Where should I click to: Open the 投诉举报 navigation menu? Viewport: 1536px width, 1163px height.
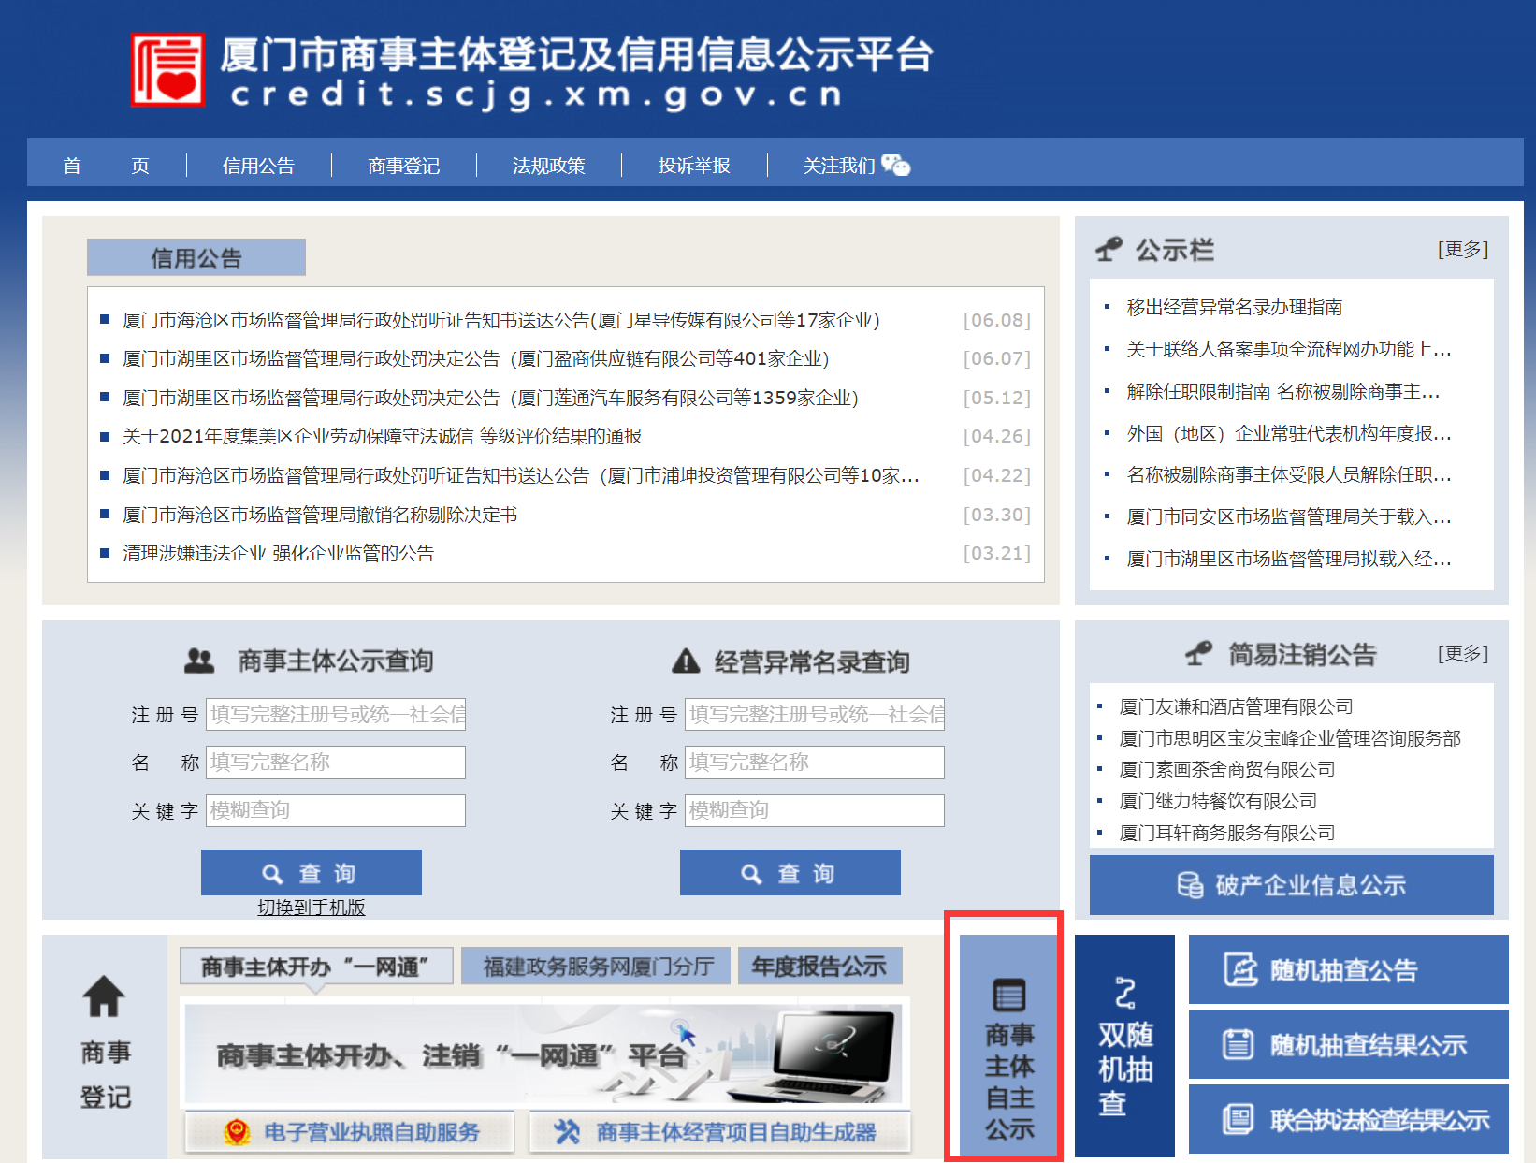694,166
